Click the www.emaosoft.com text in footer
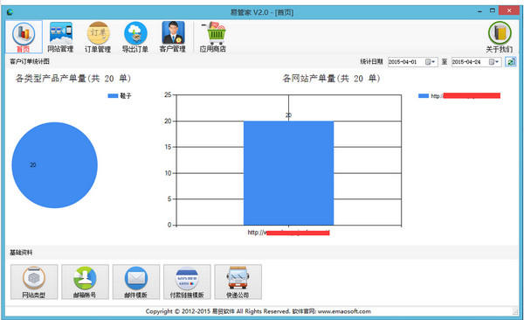The width and height of the screenshot is (524, 320). click(x=344, y=311)
